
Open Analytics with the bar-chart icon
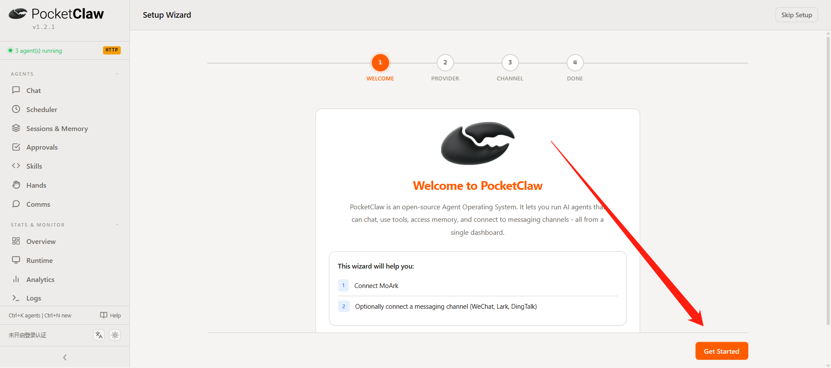click(x=16, y=279)
